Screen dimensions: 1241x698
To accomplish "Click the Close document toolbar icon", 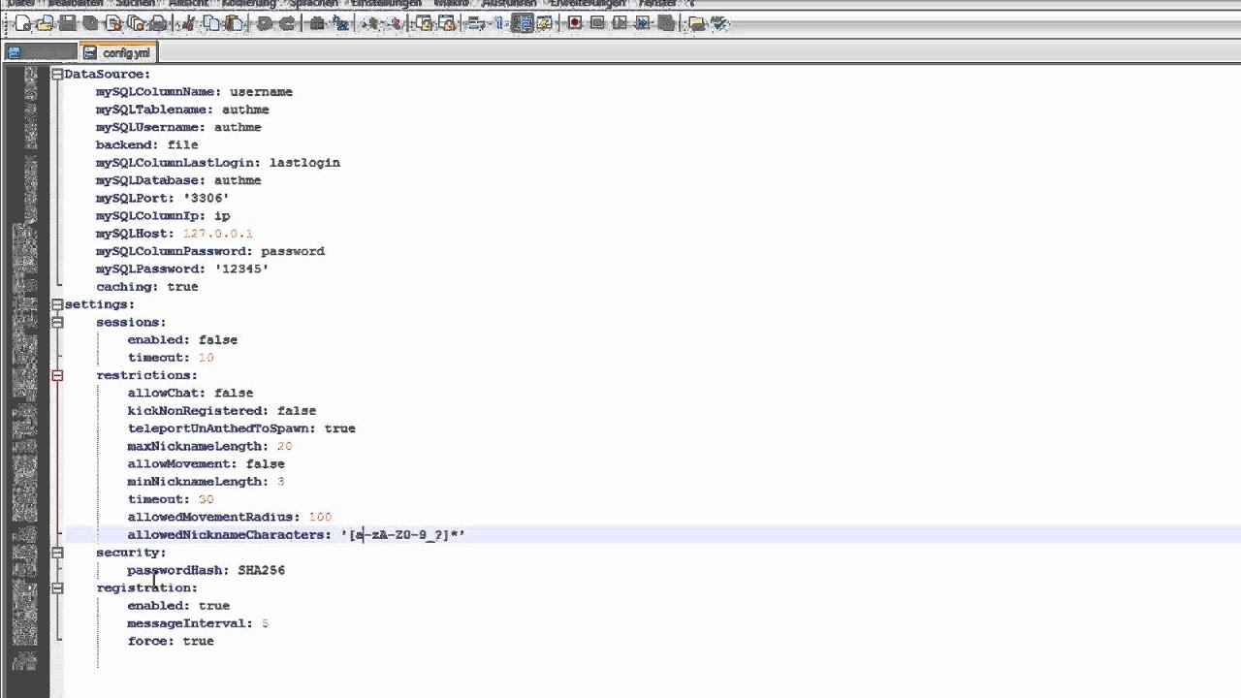I will pos(113,23).
